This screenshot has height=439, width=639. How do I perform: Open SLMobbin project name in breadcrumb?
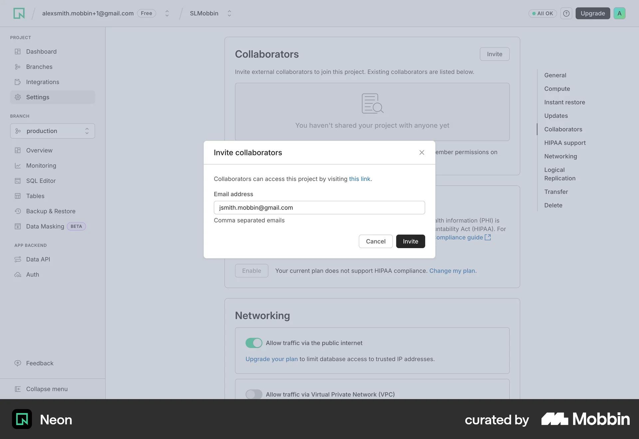pyautogui.click(x=204, y=13)
